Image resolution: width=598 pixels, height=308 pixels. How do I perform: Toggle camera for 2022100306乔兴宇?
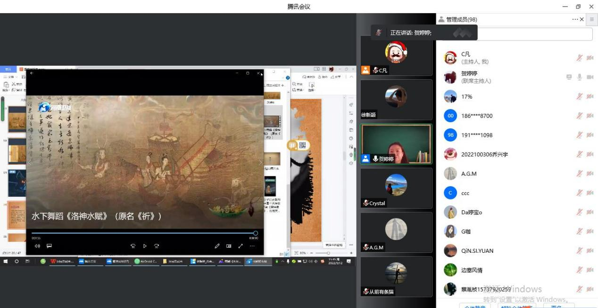tap(590, 154)
